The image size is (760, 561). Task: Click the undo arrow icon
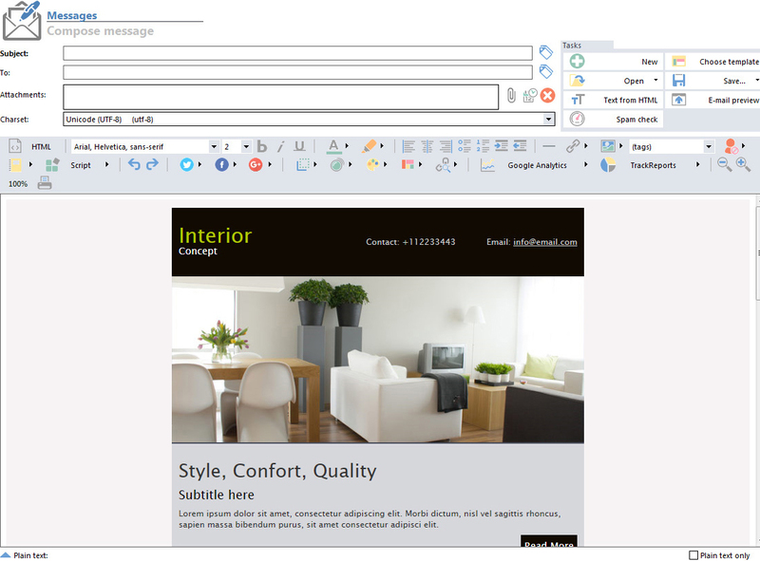[134, 164]
